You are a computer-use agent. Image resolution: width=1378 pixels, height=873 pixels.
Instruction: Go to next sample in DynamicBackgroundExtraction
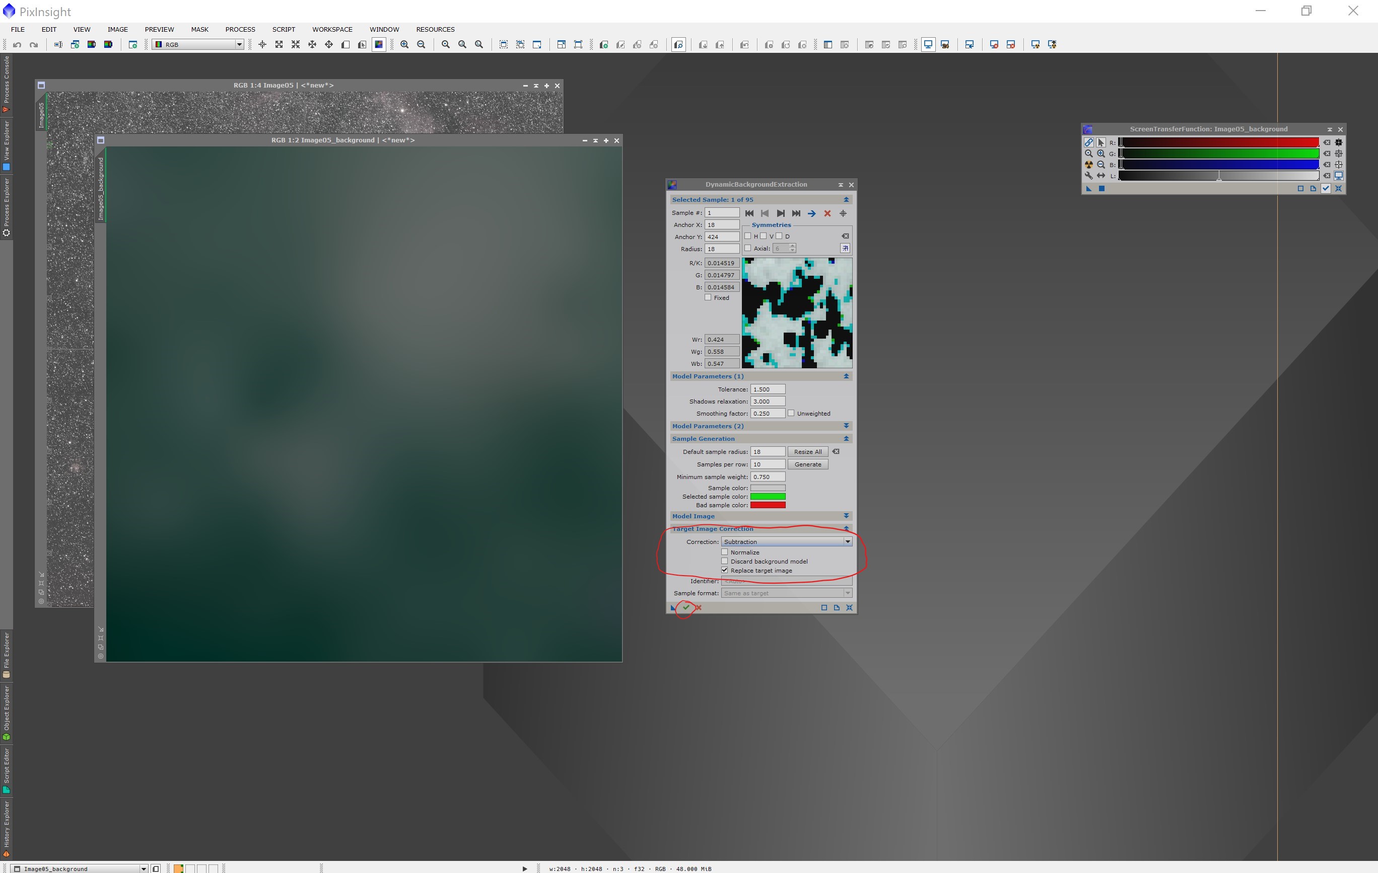coord(781,213)
